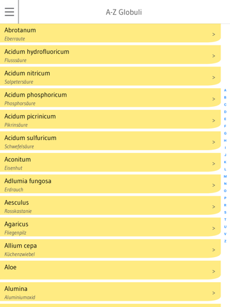
Task: Expand chevron for Acidum hydrofluoricum
Action: coord(213,56)
